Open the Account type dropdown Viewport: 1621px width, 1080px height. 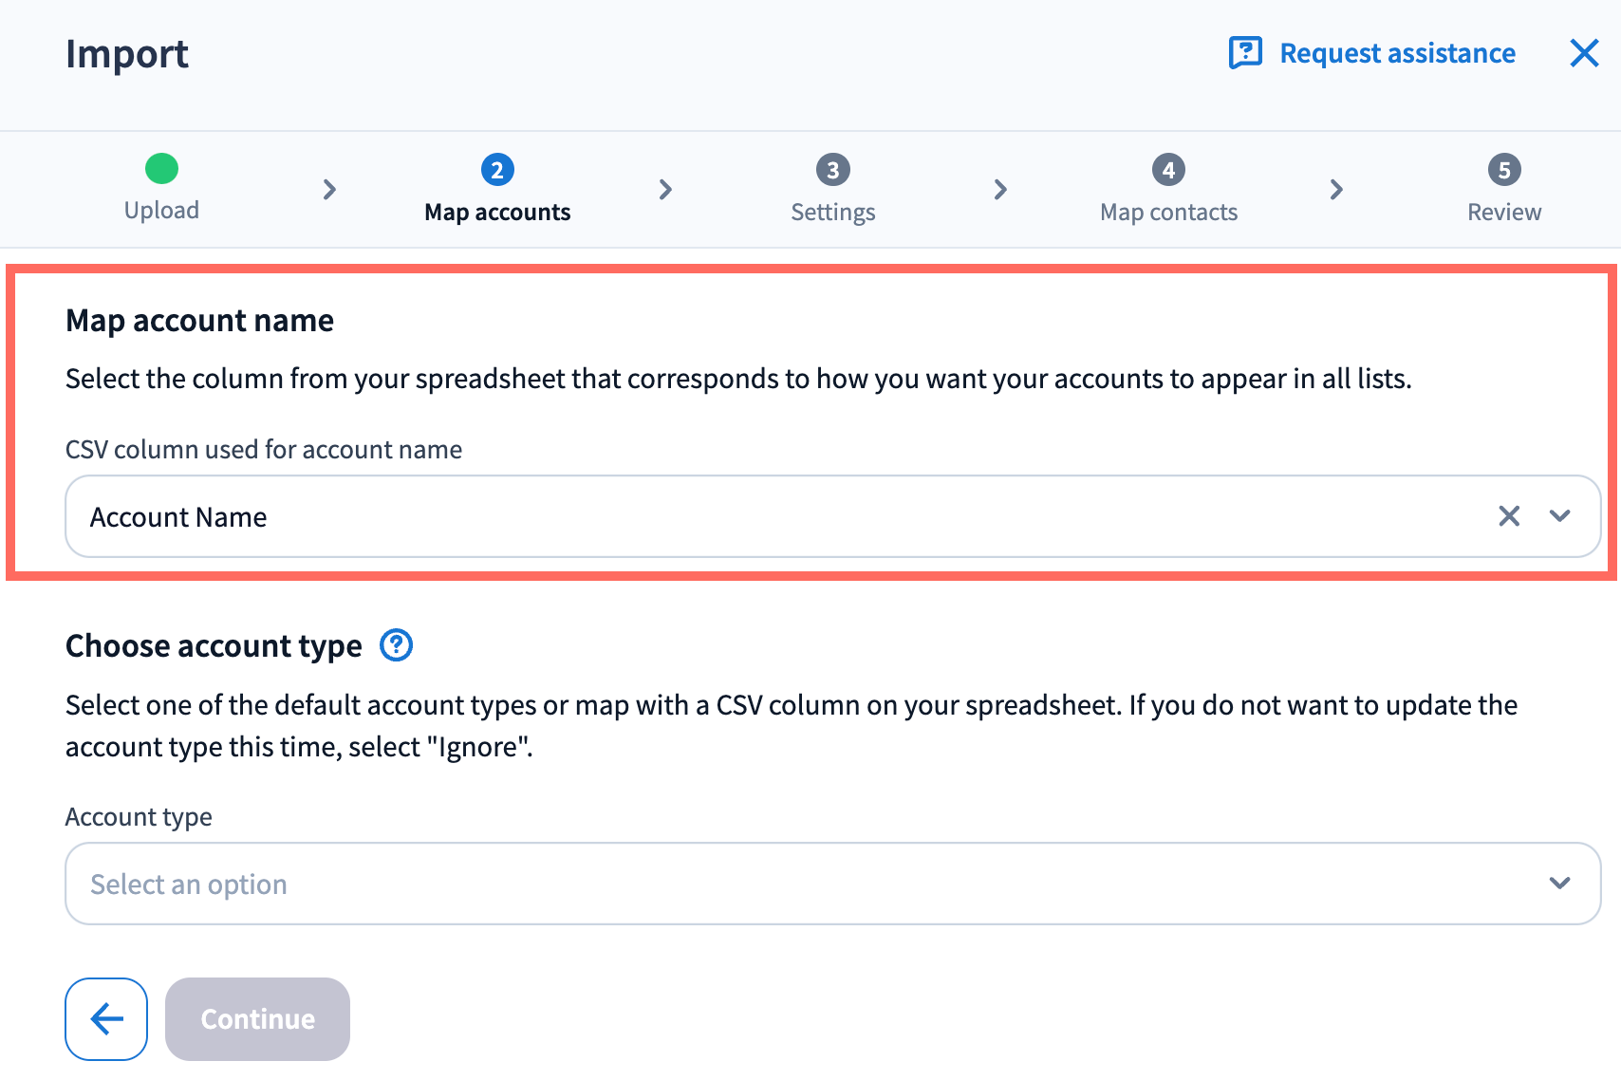point(831,884)
